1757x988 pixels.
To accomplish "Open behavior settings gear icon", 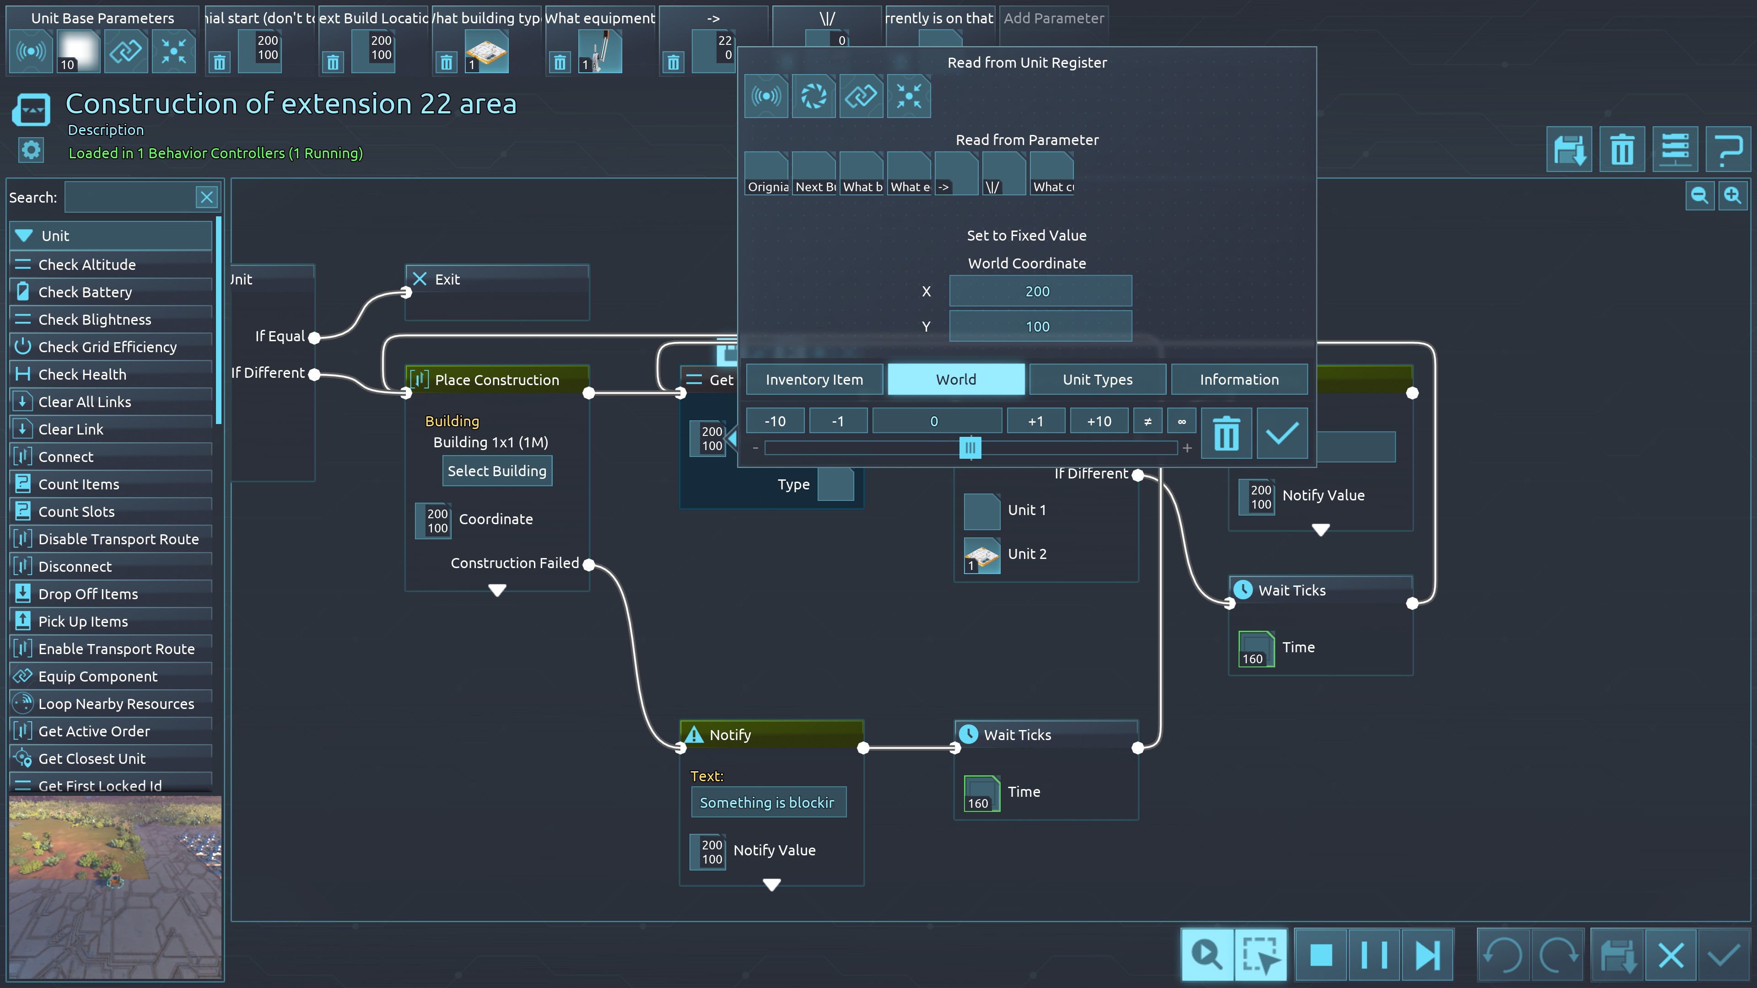I will tap(31, 150).
